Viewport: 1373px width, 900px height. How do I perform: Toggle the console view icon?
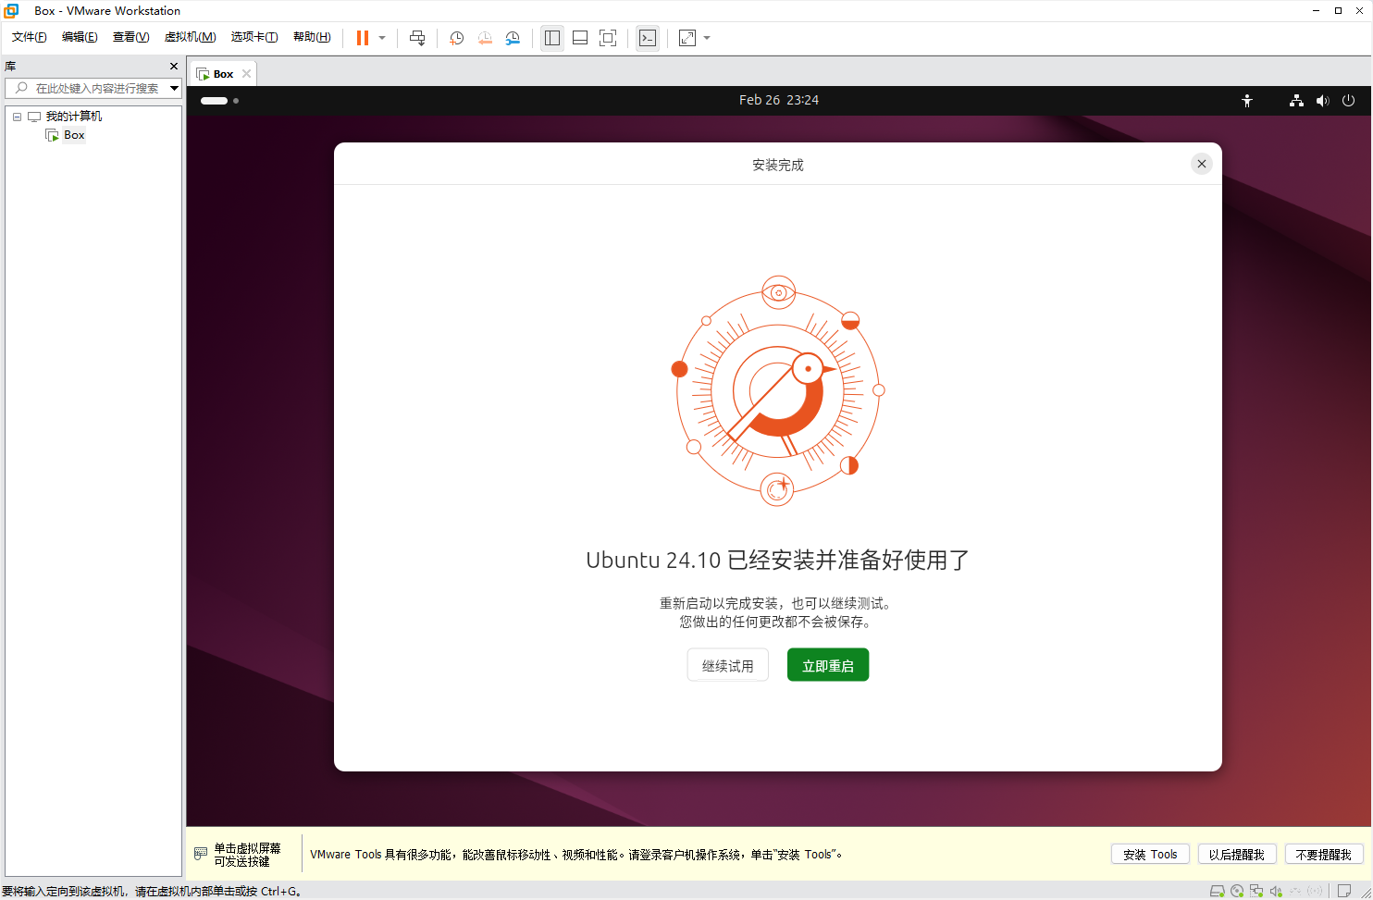pyautogui.click(x=648, y=38)
